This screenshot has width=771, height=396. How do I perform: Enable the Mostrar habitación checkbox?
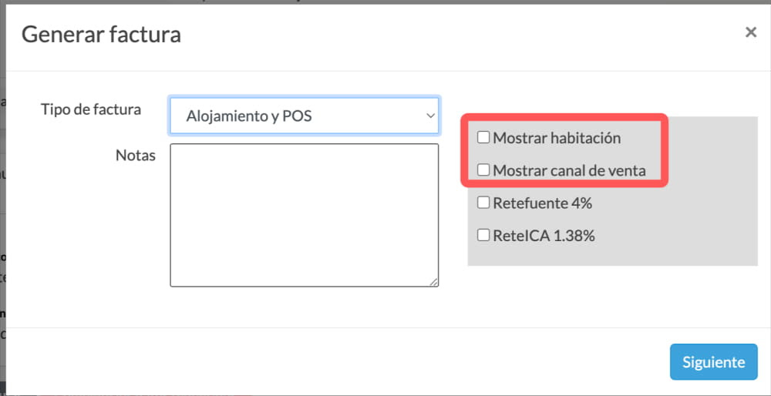point(484,138)
